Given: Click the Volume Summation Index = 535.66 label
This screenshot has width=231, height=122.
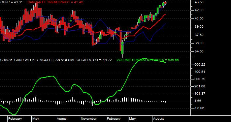Looking at the screenshot, I should [x=148, y=60].
